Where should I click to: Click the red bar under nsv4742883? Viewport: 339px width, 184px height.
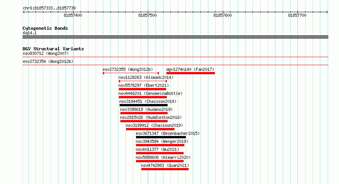tap(165, 169)
